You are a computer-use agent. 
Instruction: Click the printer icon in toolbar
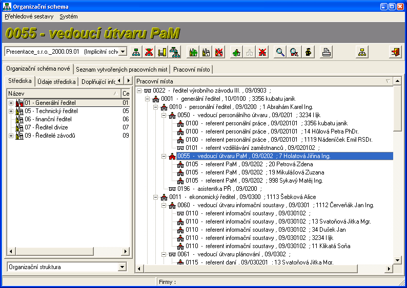point(327,52)
